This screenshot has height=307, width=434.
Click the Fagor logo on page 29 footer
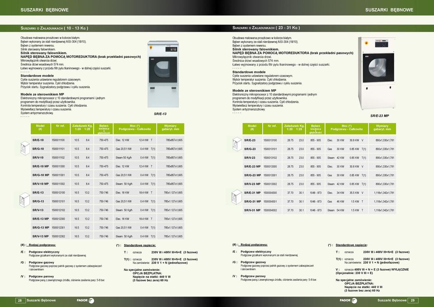tap(348, 300)
